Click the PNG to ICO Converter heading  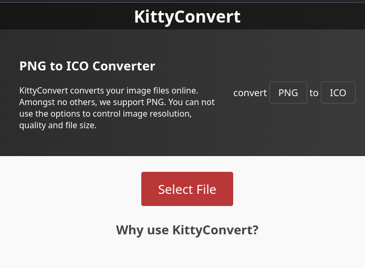87,66
